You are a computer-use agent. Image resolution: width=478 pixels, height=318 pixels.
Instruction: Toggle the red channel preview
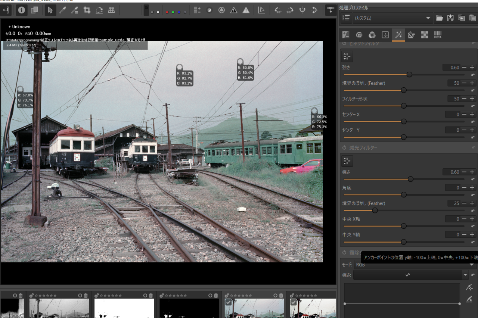167,12
